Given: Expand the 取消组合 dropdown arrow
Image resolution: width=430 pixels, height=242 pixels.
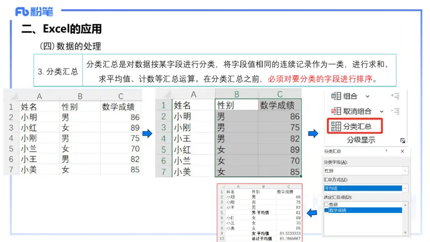Looking at the screenshot, I should coord(382,111).
